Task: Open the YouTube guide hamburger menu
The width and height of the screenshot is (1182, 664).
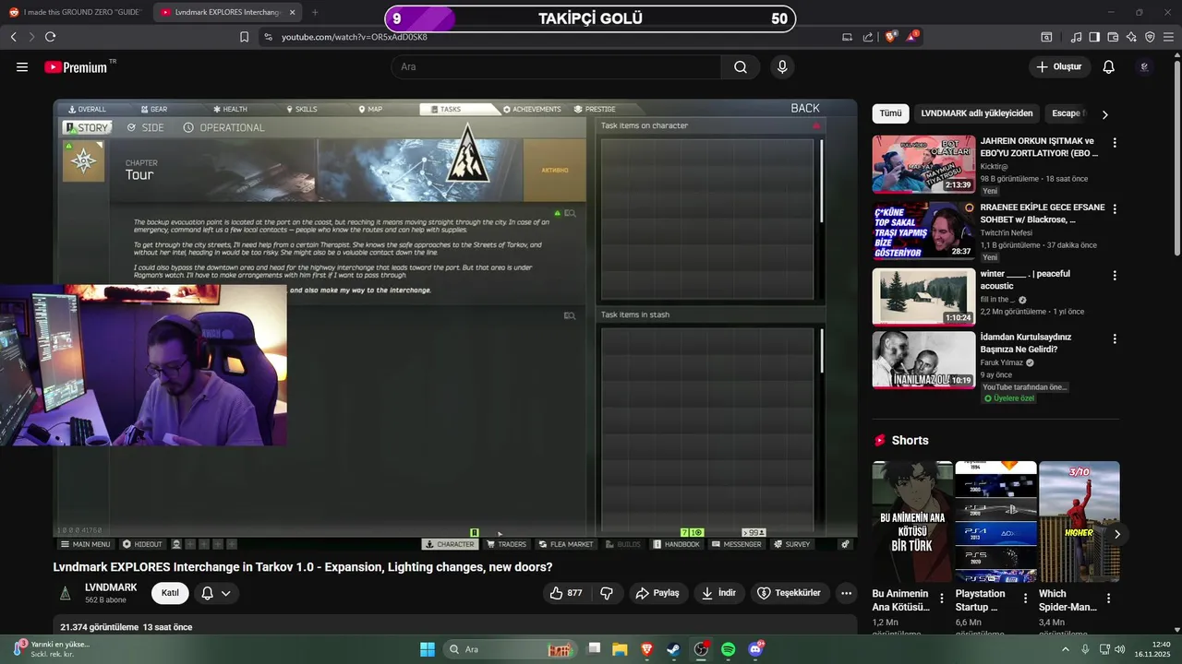Action: [22, 67]
